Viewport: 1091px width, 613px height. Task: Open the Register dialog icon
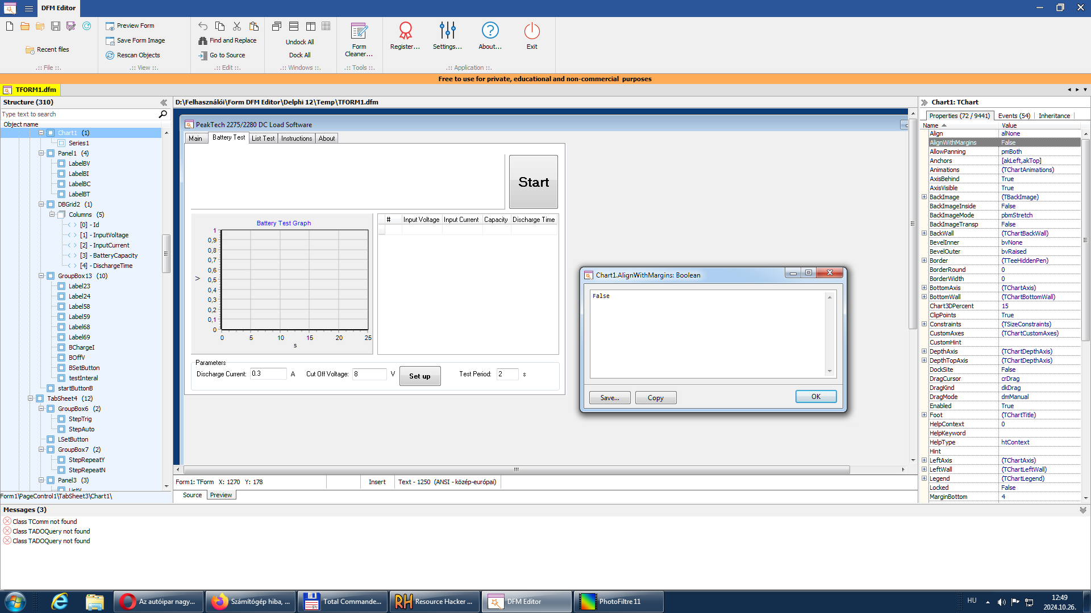click(x=405, y=31)
